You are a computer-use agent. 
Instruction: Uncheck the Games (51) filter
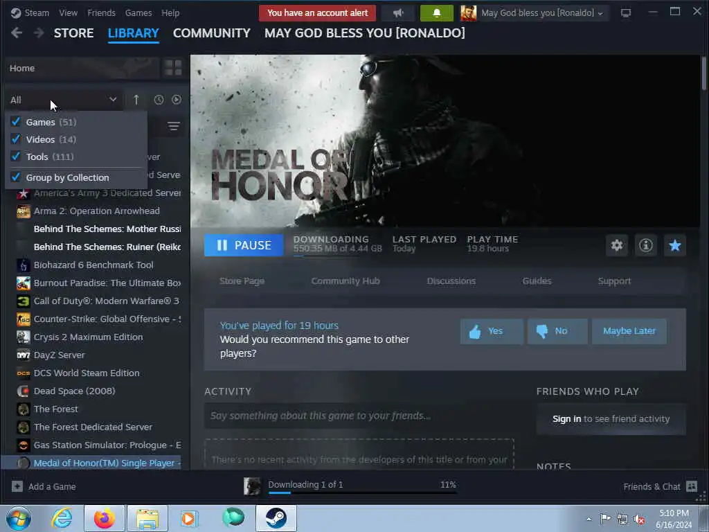click(16, 122)
